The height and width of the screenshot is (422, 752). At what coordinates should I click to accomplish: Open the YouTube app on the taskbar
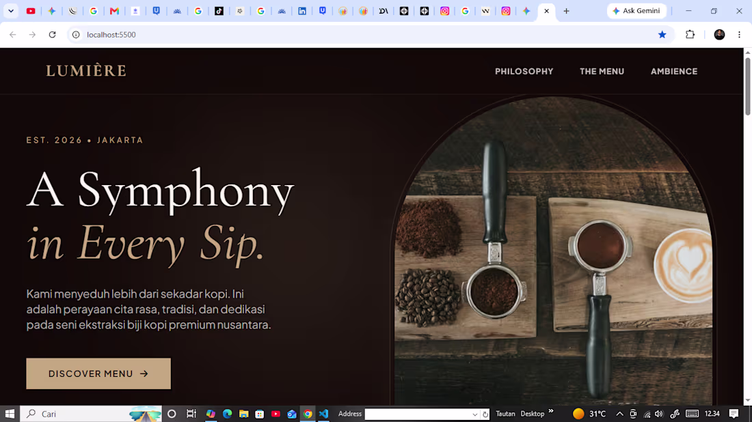(276, 414)
